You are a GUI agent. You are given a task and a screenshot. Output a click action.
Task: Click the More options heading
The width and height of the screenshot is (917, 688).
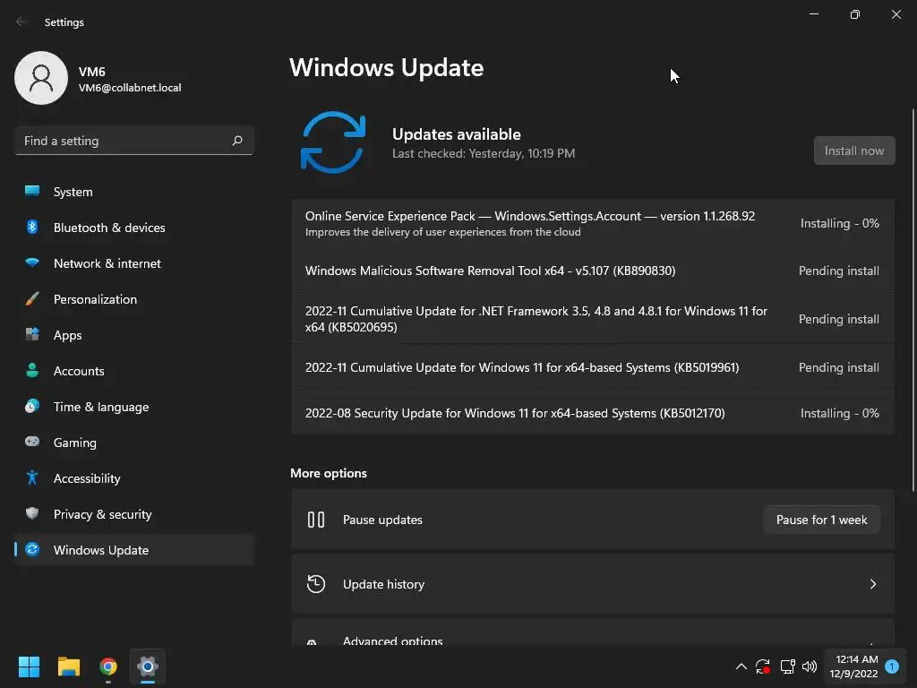[328, 473]
